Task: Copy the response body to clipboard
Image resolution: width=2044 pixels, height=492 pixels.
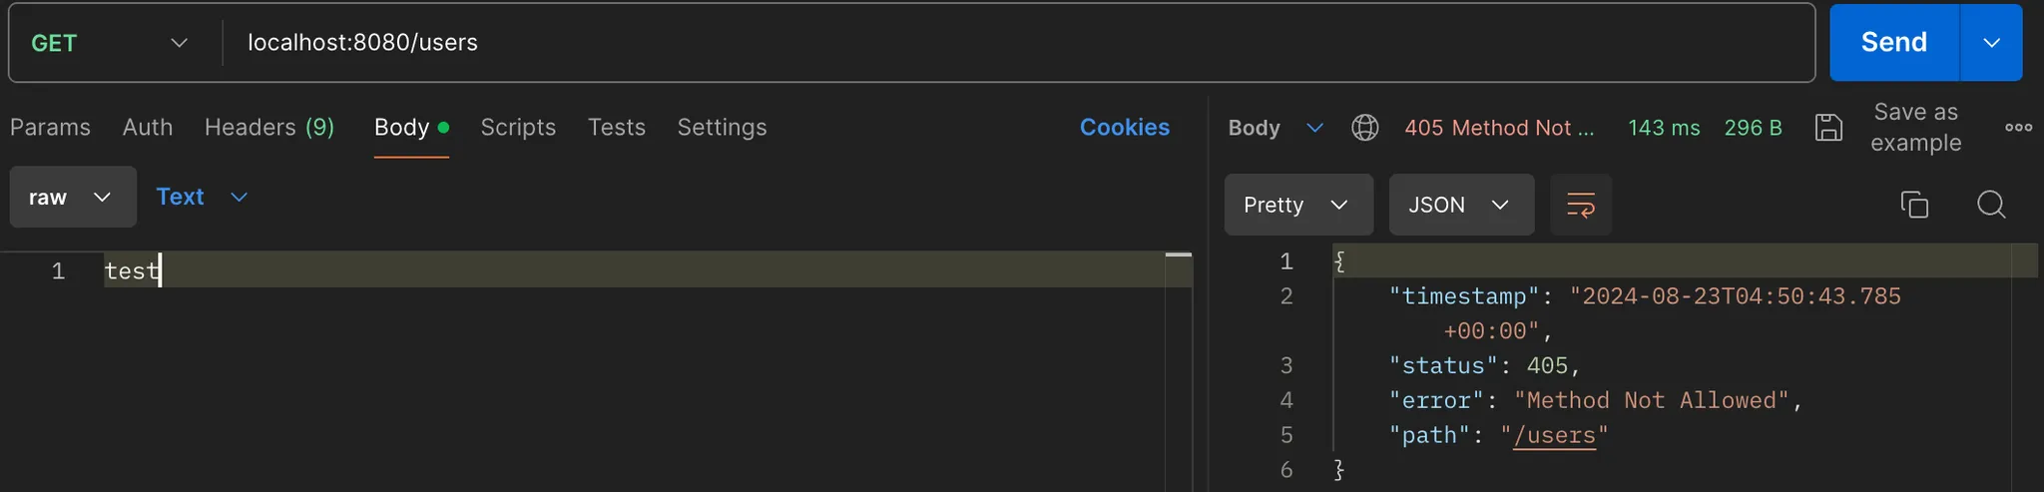Action: click(x=1913, y=205)
